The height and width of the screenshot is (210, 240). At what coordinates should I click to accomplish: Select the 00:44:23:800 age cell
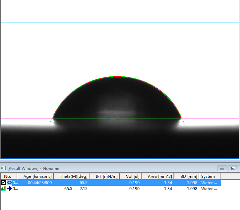coord(39,183)
